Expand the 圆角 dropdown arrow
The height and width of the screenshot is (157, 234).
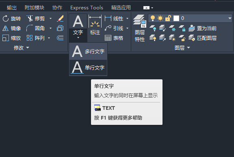(x=51, y=28)
